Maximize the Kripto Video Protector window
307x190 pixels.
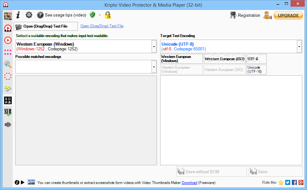[286, 4]
